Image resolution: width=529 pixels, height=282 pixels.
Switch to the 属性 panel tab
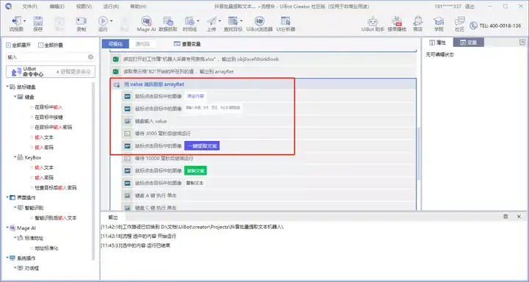(438, 43)
